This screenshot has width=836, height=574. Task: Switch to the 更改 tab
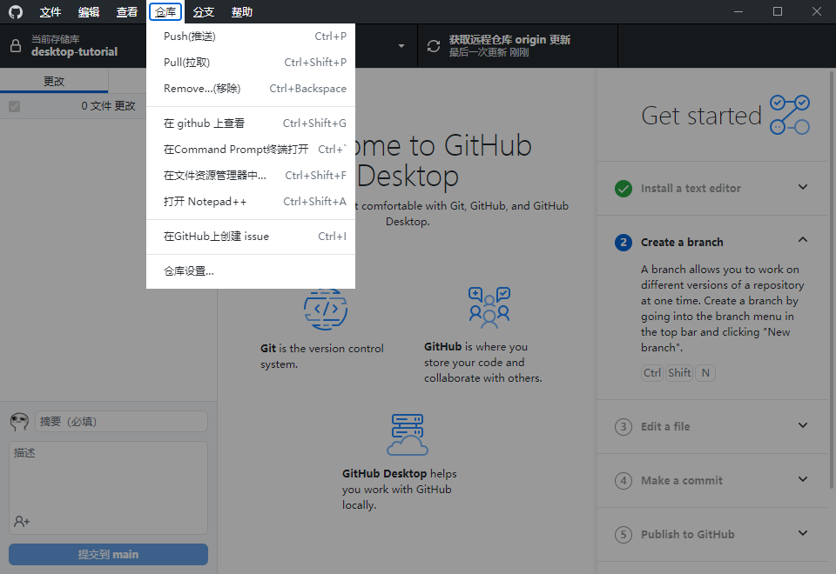(x=54, y=81)
